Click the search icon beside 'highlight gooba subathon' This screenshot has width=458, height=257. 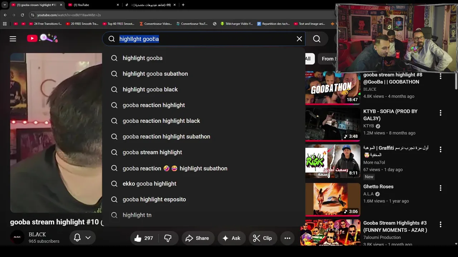pyautogui.click(x=114, y=74)
